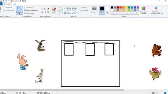Pick the left arrow shape
This screenshot has width=168, height=94.
(73, 10)
